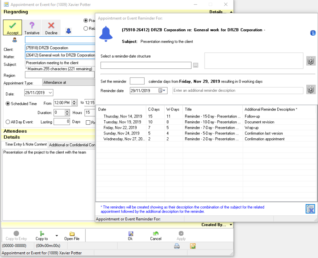
Task: Click the From time spinner arrows
Action: [75, 103]
